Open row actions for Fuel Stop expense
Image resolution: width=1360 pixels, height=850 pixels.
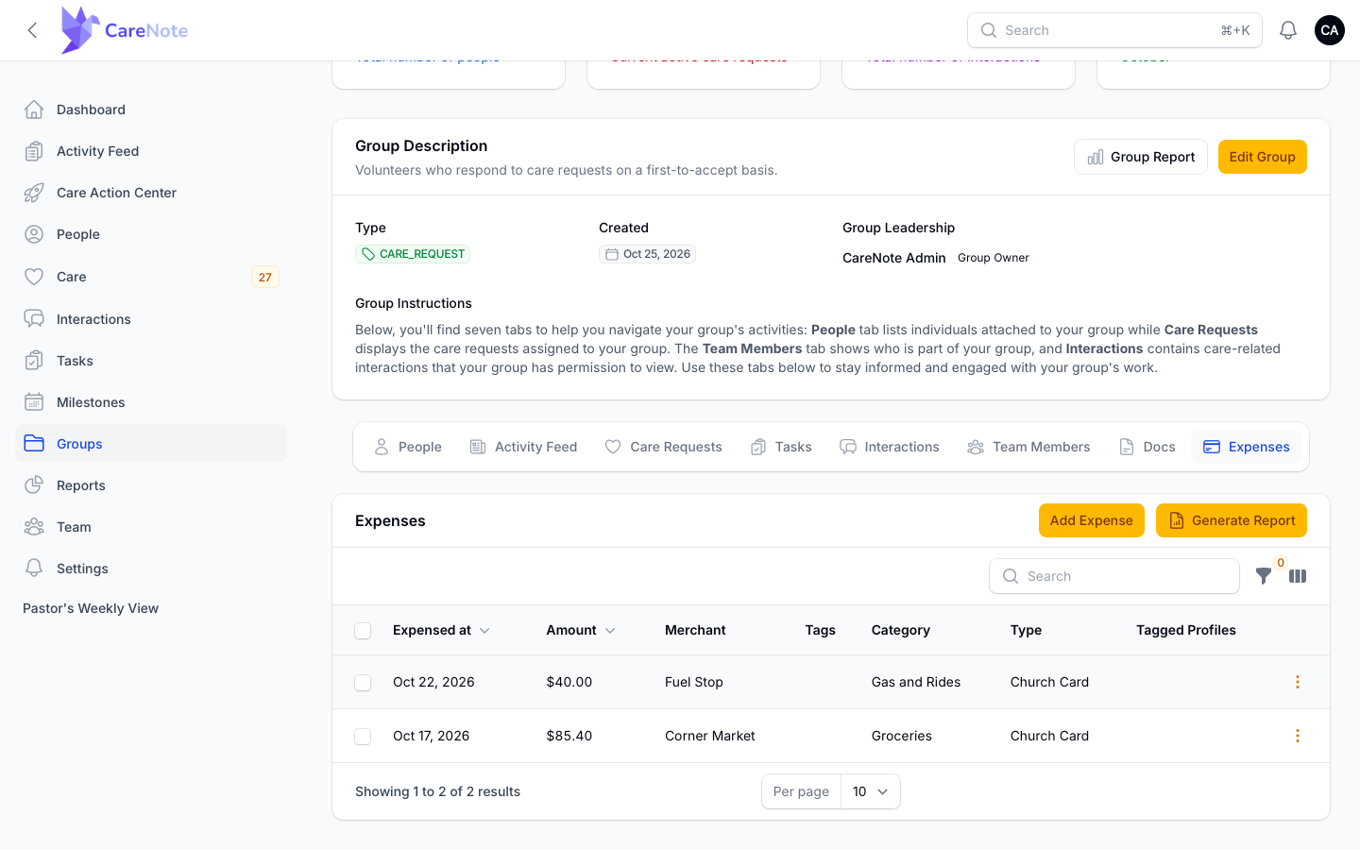[x=1298, y=682]
